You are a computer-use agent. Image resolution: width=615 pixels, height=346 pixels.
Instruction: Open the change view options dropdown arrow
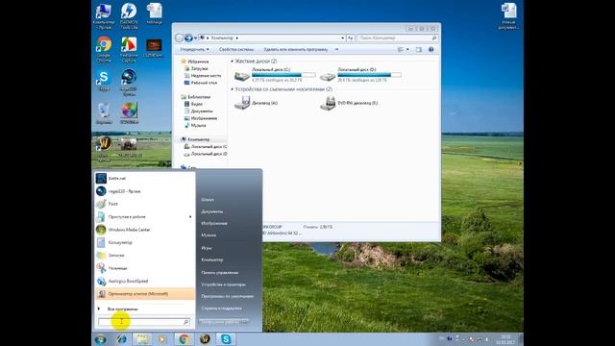coord(407,49)
